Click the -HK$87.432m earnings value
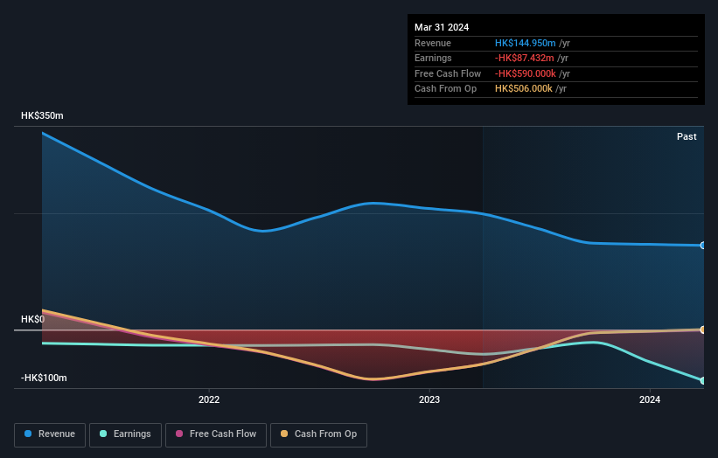 [x=525, y=58]
